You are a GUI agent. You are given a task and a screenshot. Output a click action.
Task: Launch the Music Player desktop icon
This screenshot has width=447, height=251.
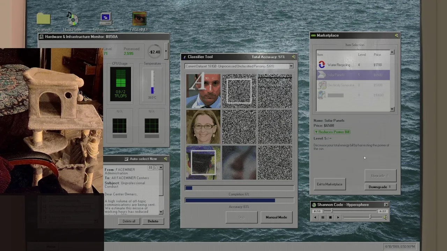pos(72,19)
